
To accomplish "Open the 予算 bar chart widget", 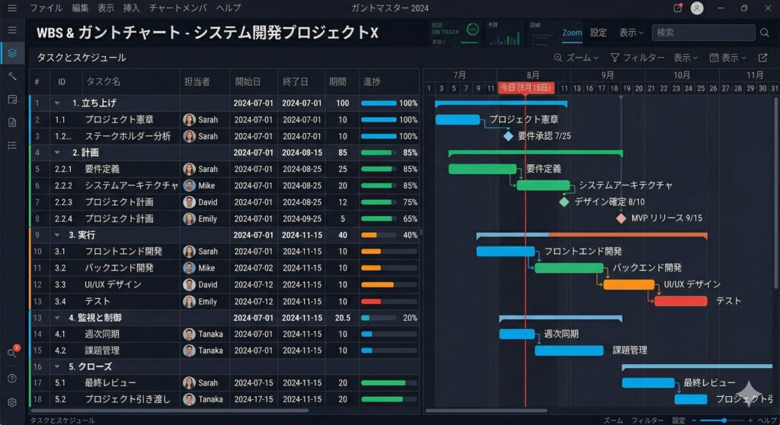I will click(504, 33).
